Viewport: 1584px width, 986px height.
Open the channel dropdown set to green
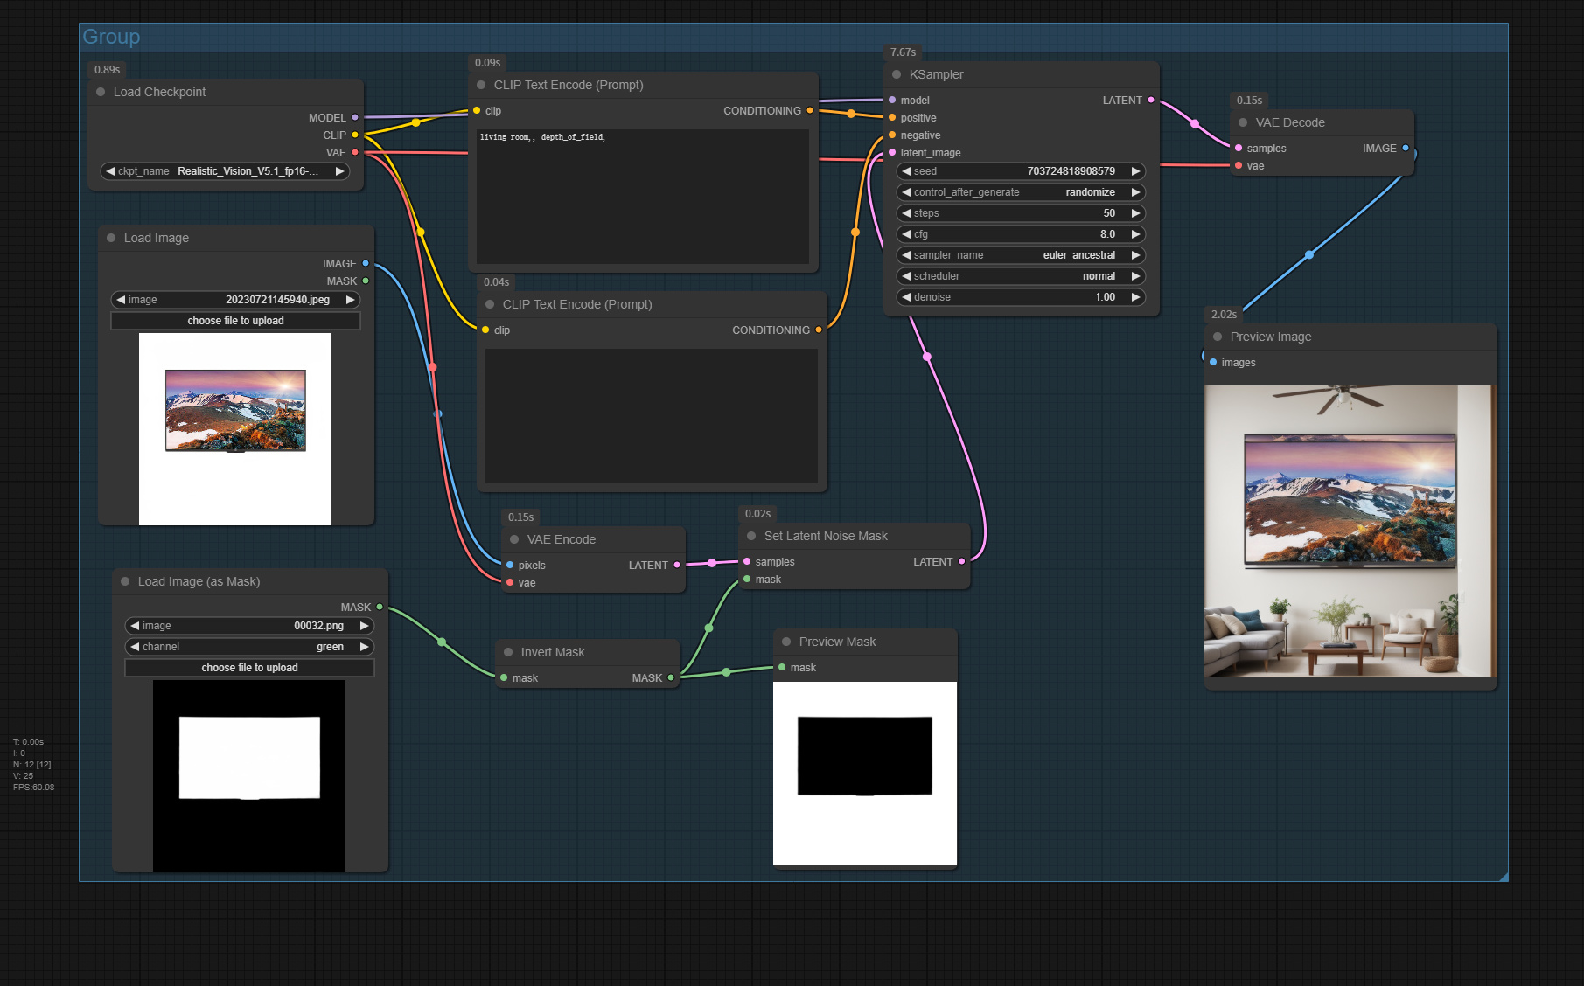(249, 646)
